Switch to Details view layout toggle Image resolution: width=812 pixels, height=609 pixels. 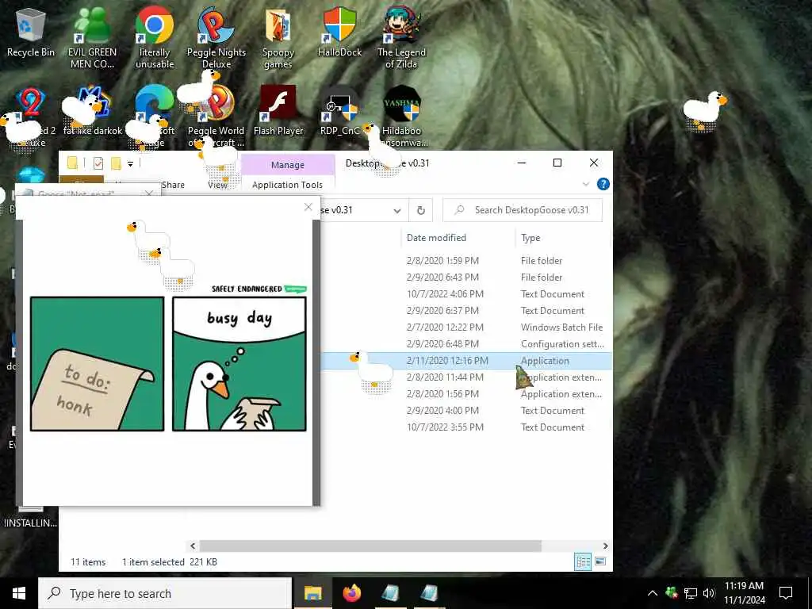tap(583, 562)
